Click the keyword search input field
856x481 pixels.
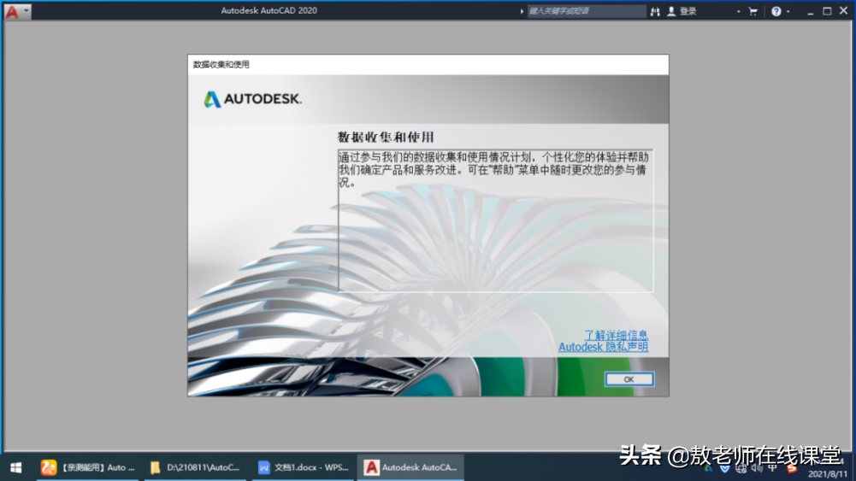click(587, 11)
